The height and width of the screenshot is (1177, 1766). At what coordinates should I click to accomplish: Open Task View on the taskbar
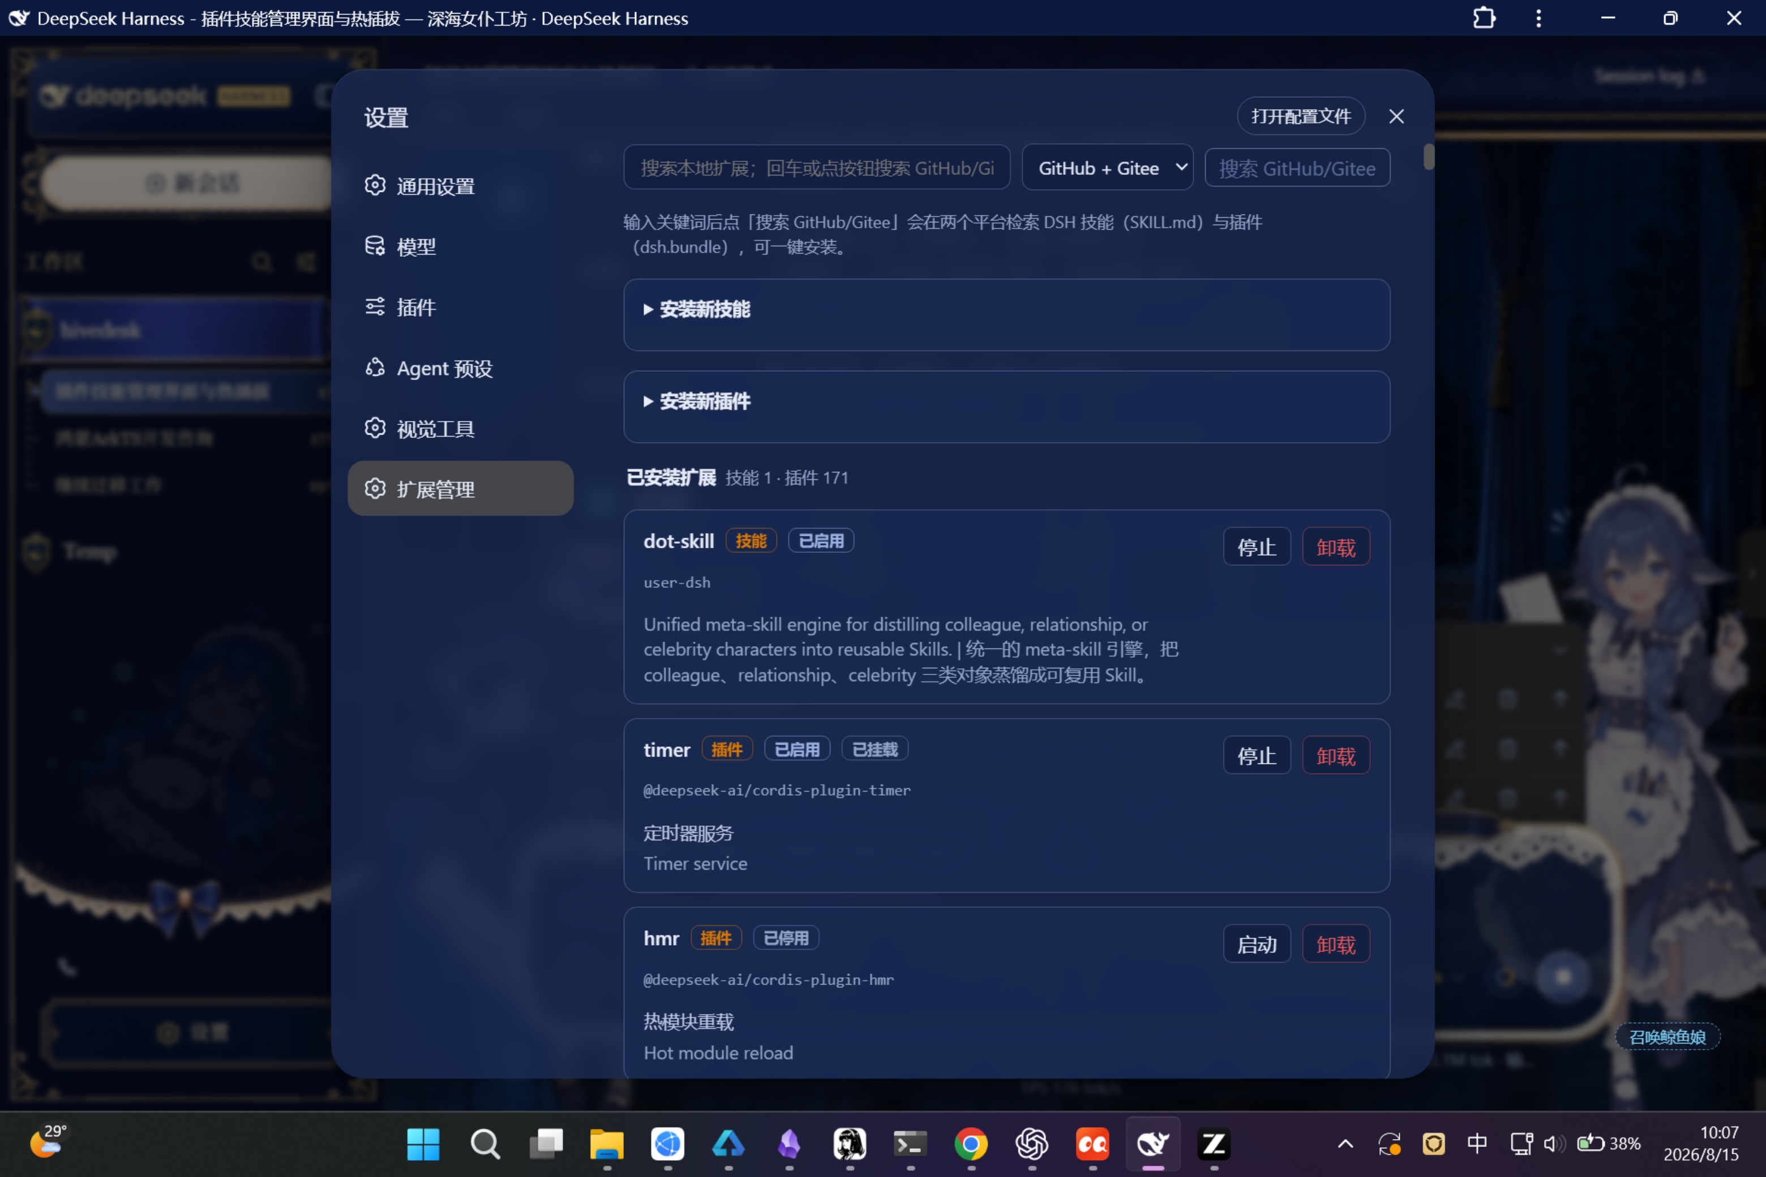(x=546, y=1144)
